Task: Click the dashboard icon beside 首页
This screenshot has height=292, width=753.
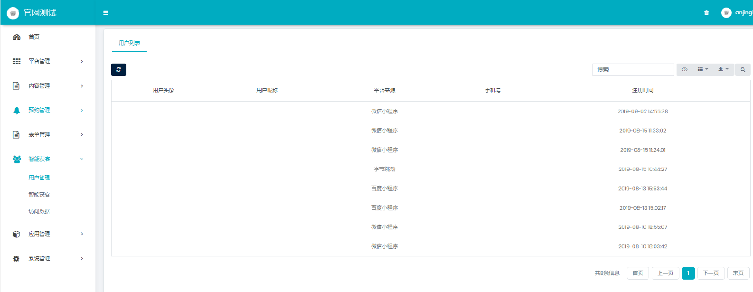Action: (x=17, y=37)
